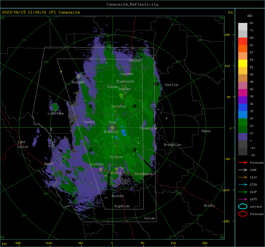Click the green 22JP arrow icon
The width and height of the screenshot is (265, 247).
coord(243,192)
